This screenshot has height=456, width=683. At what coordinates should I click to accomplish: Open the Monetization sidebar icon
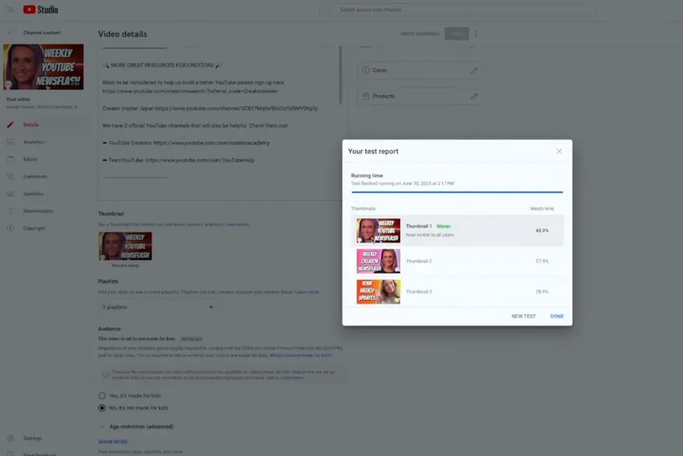pyautogui.click(x=10, y=211)
